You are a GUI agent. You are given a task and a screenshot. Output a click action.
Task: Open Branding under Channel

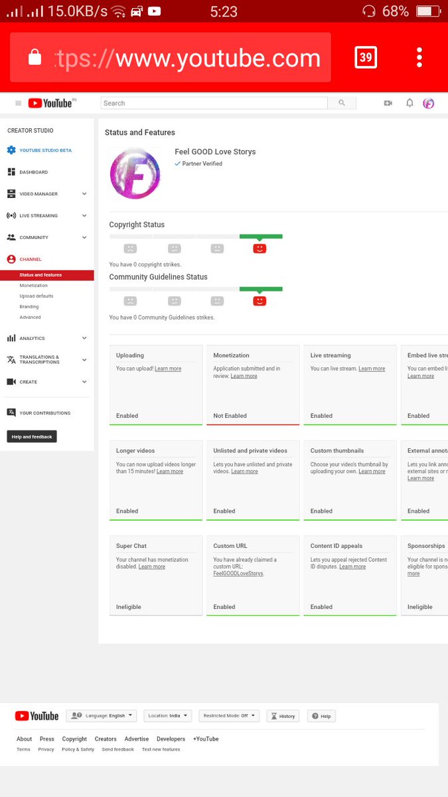(29, 307)
